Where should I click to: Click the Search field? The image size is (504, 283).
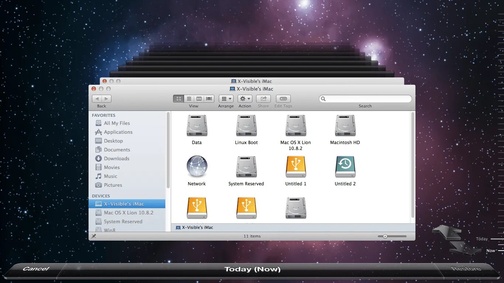point(365,99)
